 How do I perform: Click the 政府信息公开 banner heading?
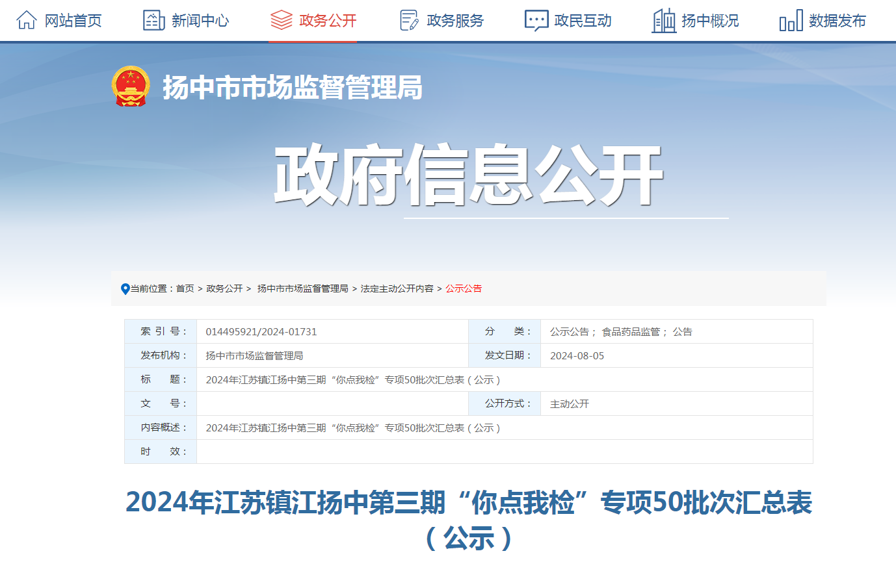468,175
